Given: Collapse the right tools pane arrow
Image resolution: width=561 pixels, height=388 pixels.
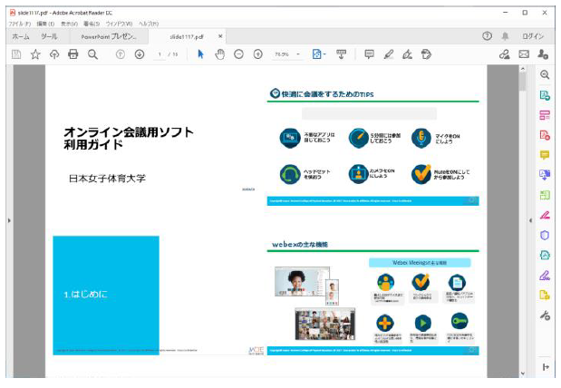Looking at the screenshot, I should coord(530,220).
